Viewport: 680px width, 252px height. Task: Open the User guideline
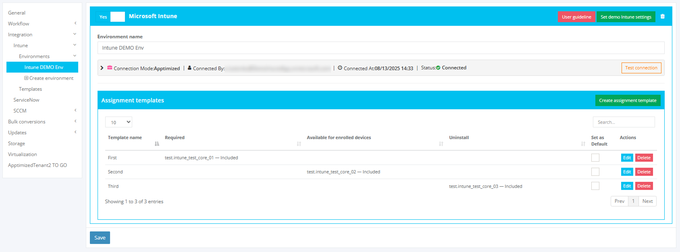coord(576,17)
